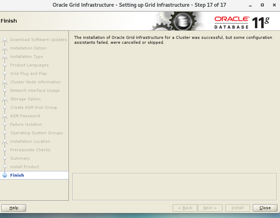Select the Download Software Updates step
The width and height of the screenshot is (280, 218).
[x=38, y=40]
